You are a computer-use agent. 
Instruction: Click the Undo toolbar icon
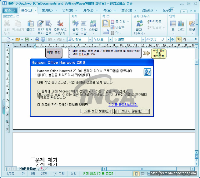[x=50, y=40]
